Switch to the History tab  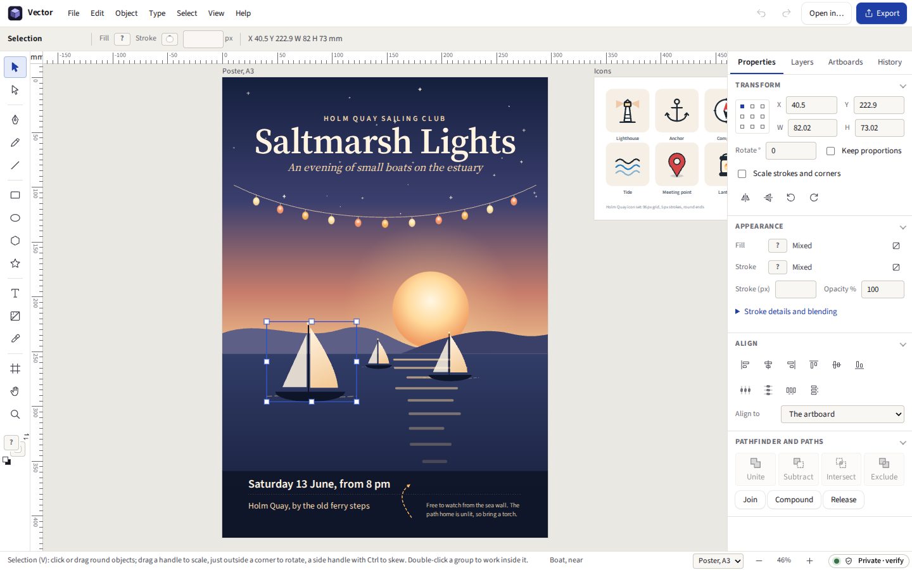pos(890,62)
